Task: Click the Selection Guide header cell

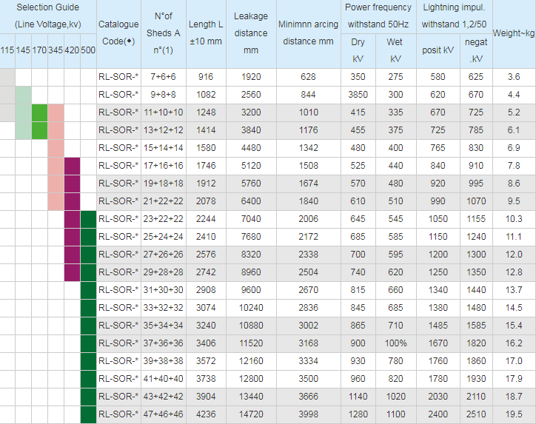Action: click(x=48, y=16)
